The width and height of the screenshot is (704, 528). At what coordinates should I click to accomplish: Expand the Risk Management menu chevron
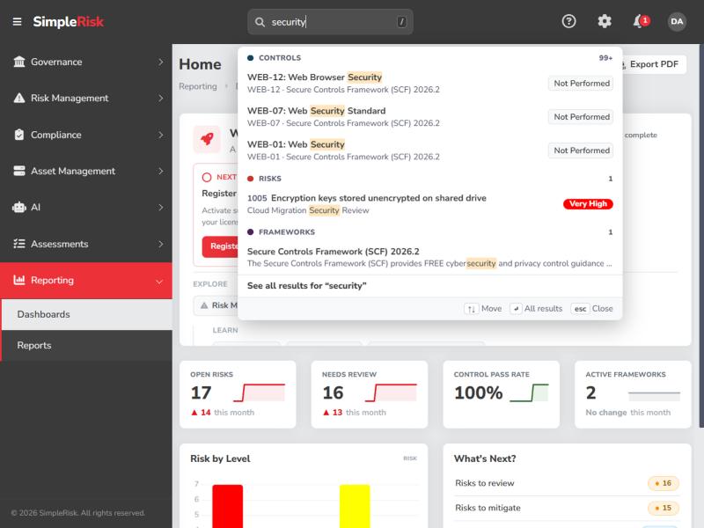(160, 99)
